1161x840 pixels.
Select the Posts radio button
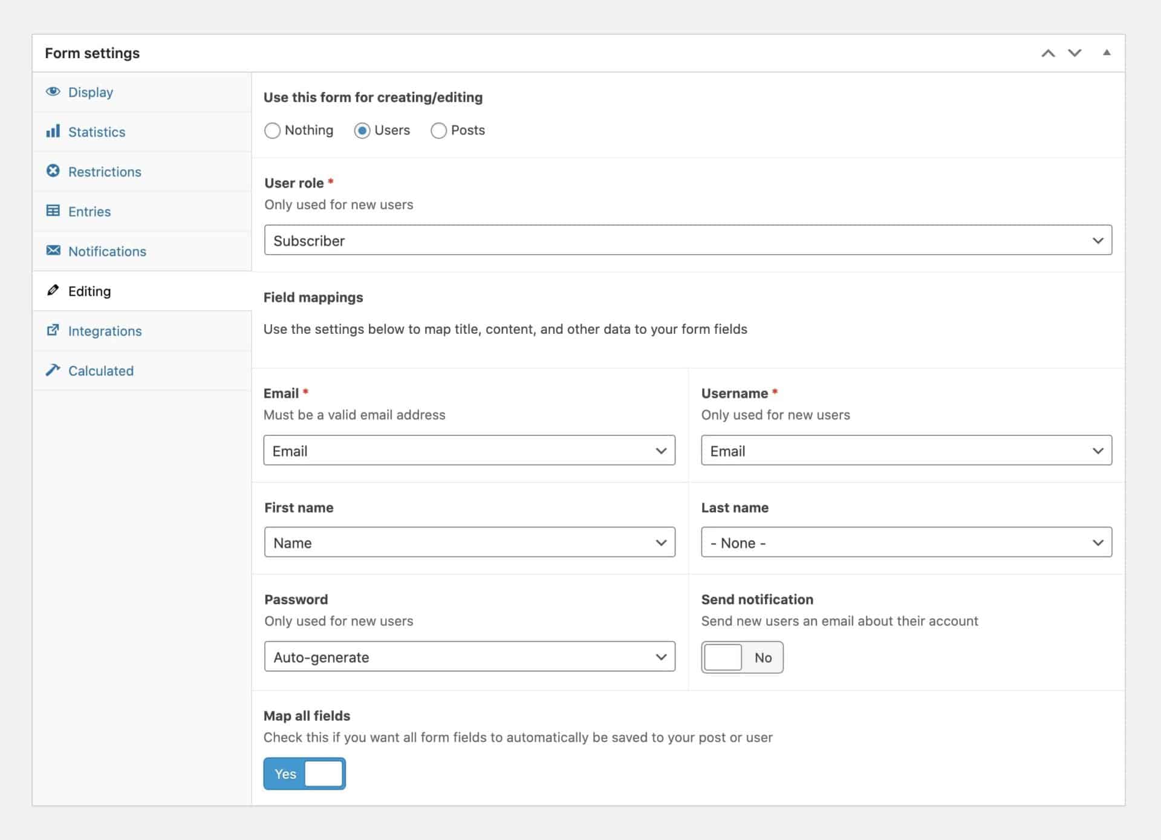point(438,131)
